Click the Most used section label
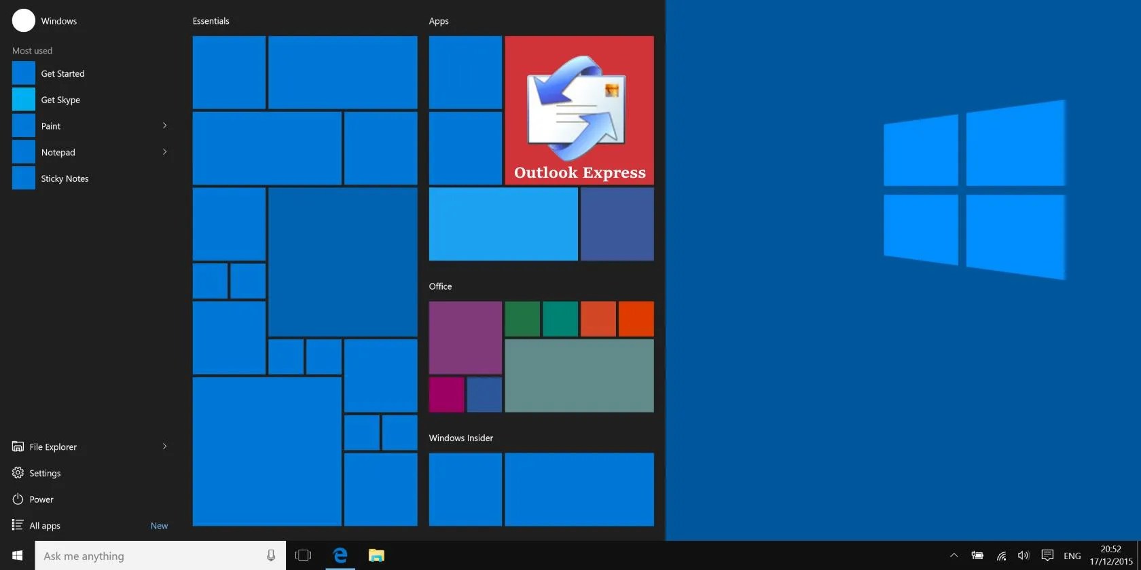The image size is (1141, 570). [32, 51]
